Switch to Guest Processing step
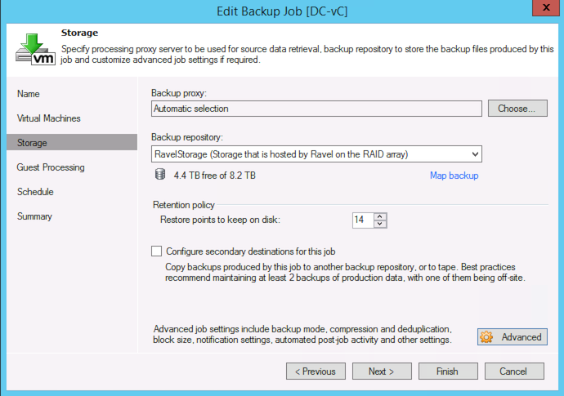This screenshot has height=396, width=564. 51,167
